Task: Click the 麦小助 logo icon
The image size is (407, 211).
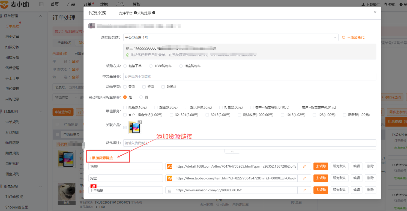Action: click(x=4, y=5)
